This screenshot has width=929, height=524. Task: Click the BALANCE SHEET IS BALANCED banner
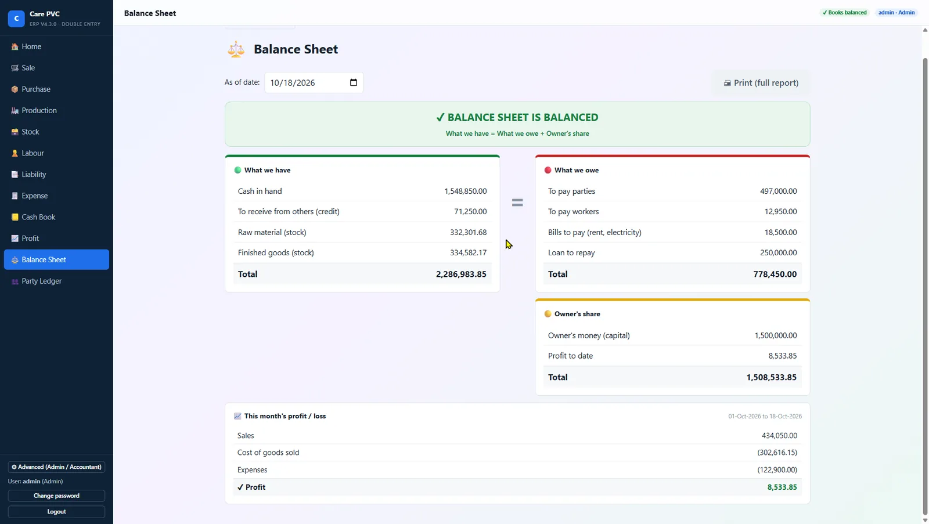coord(517,124)
